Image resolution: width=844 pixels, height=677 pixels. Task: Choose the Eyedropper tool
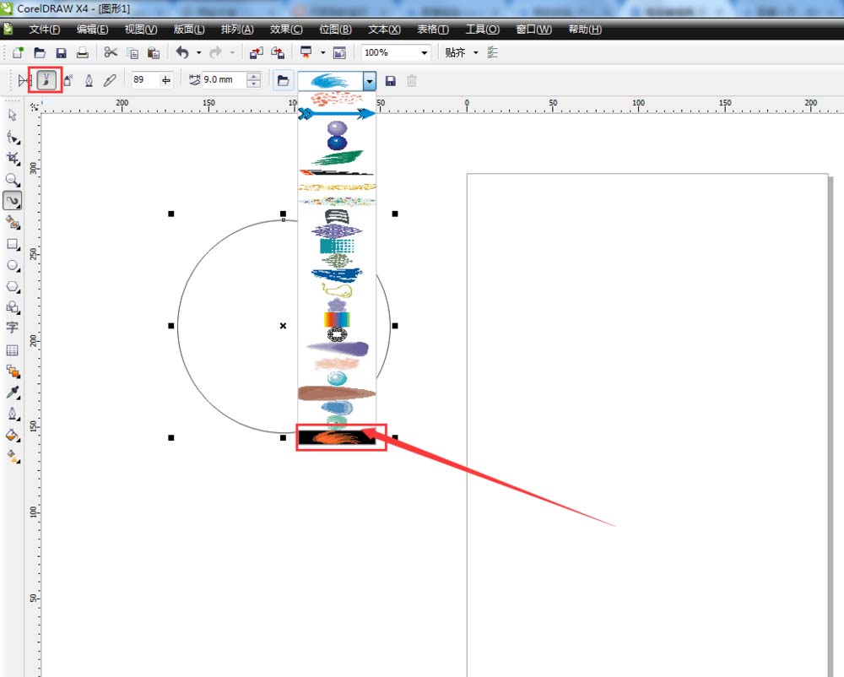click(13, 393)
